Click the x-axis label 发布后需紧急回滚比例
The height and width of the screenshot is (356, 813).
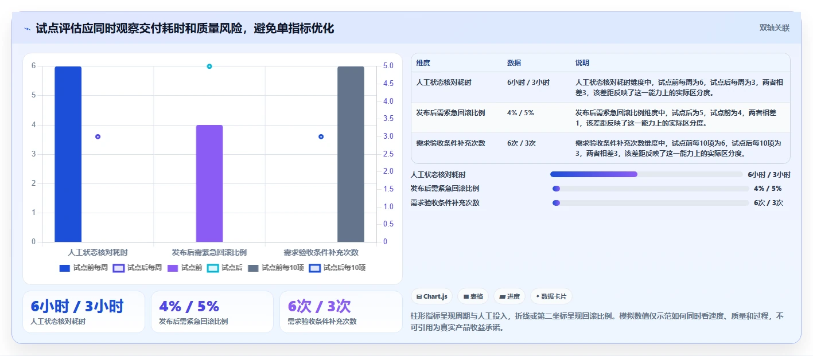pos(209,252)
